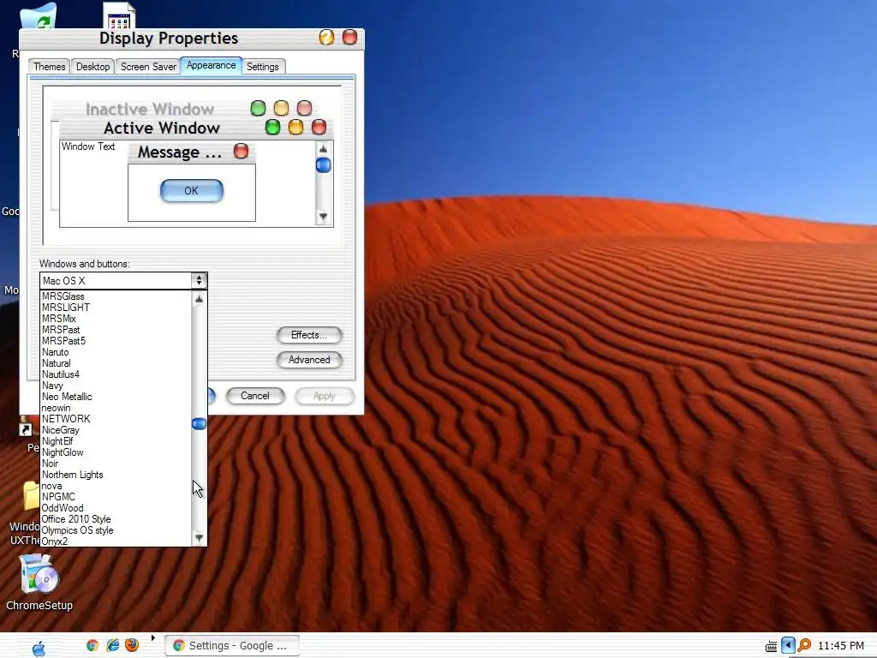Select NiceGray from the style list
The image size is (877, 658).
(116, 430)
